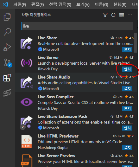The width and height of the screenshot is (139, 167).
Task: Install the Live HTML Previewer extension
Action: pos(127,148)
